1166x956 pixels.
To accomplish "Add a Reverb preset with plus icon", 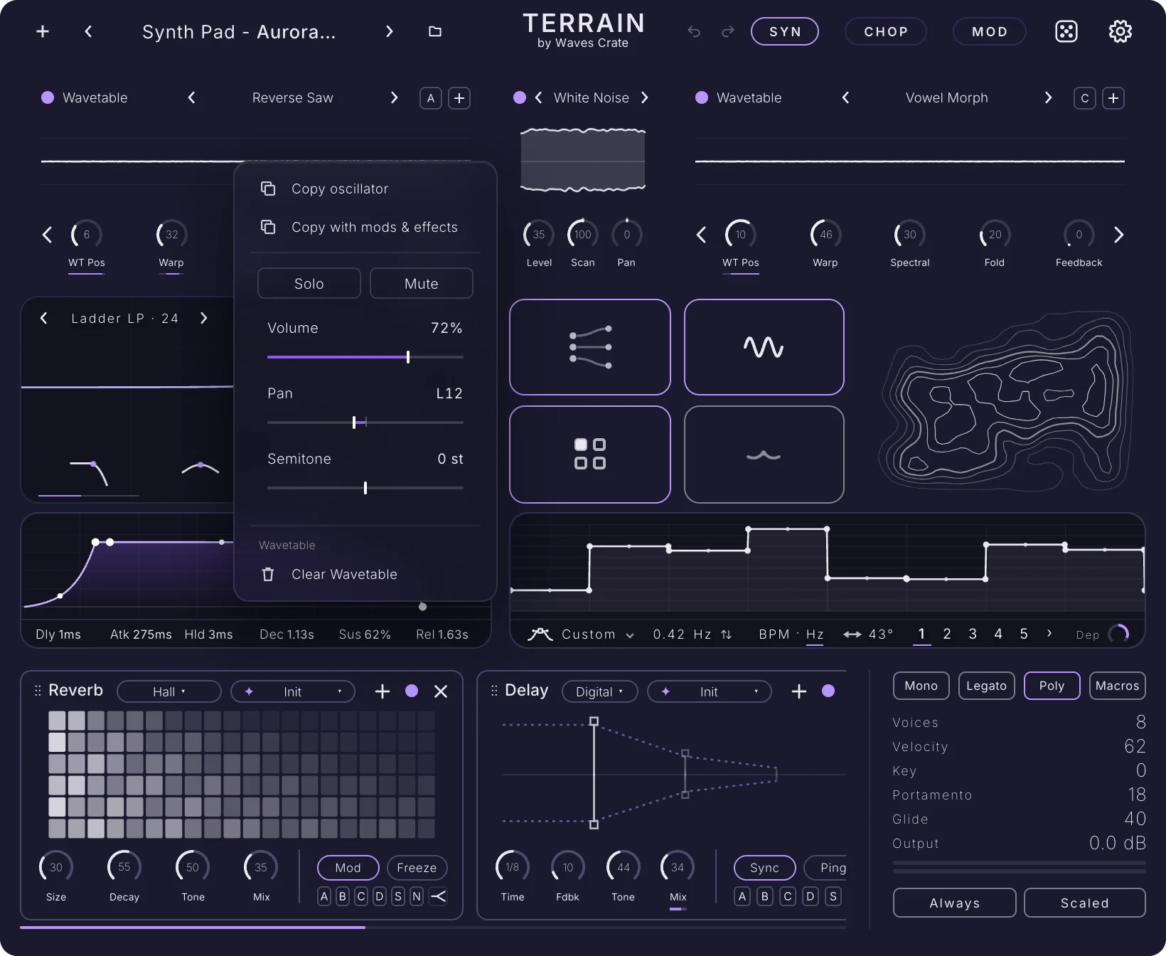I will click(x=383, y=691).
